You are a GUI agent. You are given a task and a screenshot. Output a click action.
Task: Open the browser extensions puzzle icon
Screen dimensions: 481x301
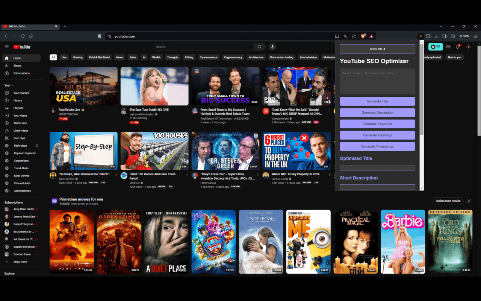428,36
